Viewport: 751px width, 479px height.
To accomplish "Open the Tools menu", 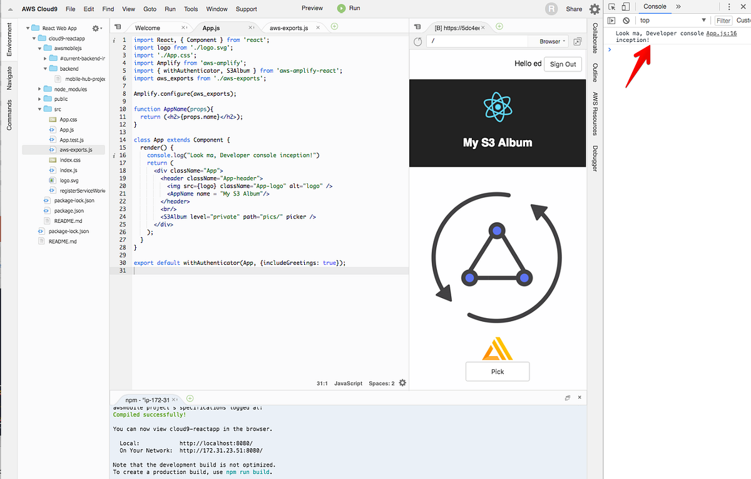I will [x=191, y=9].
